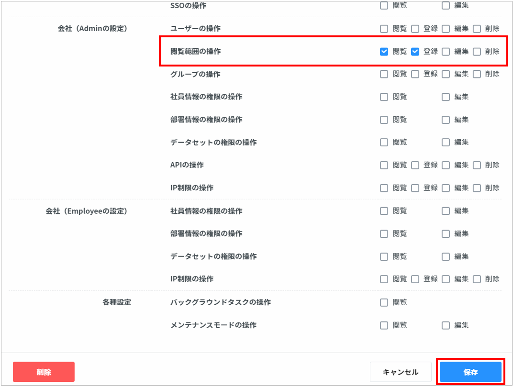Screen dimensions: 513x387
Task: Check 閲覧 for ユーザーの操作
Action: tap(384, 29)
